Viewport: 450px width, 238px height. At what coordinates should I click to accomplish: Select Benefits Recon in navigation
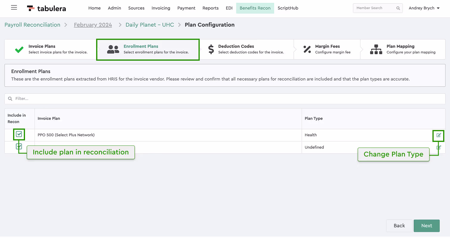(x=255, y=8)
